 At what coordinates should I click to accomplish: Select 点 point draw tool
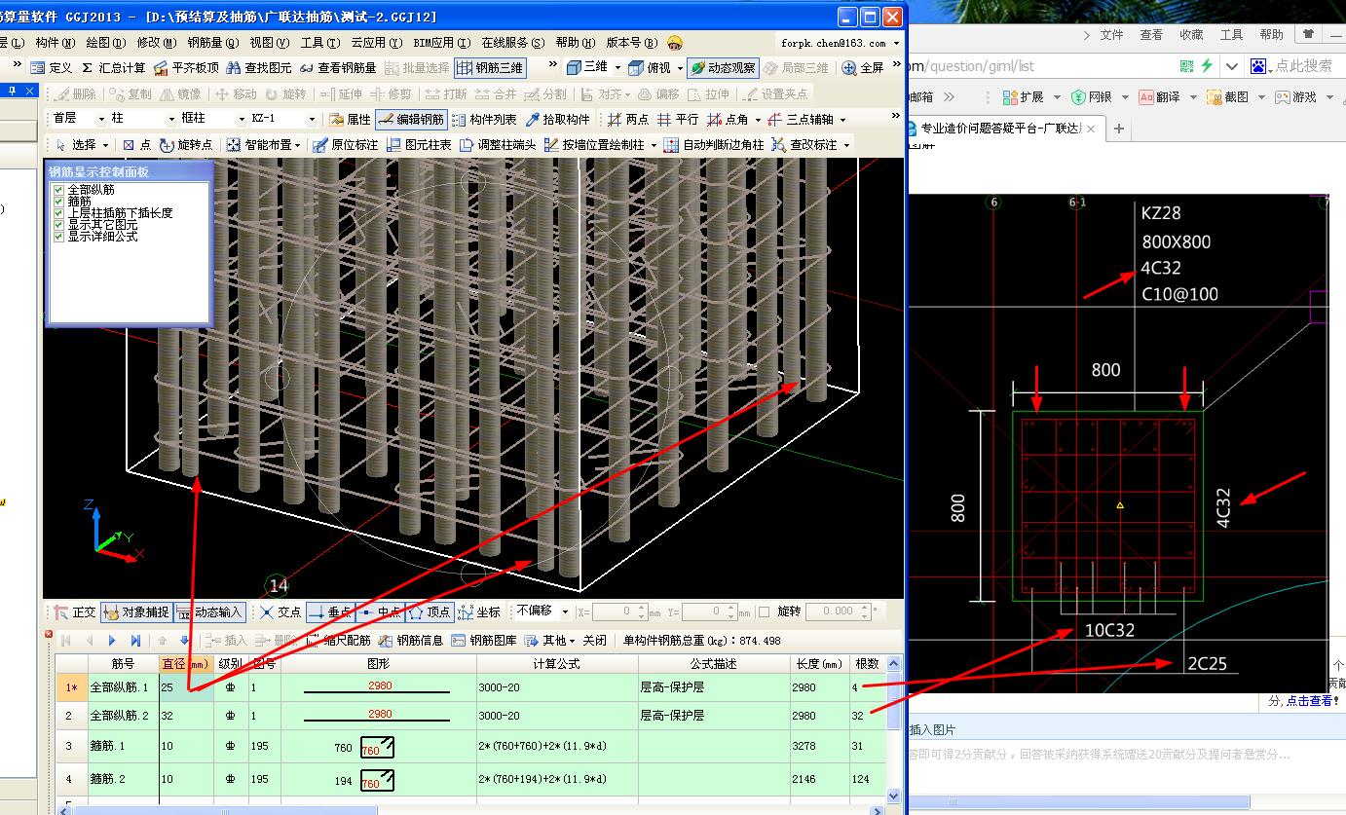(x=136, y=144)
